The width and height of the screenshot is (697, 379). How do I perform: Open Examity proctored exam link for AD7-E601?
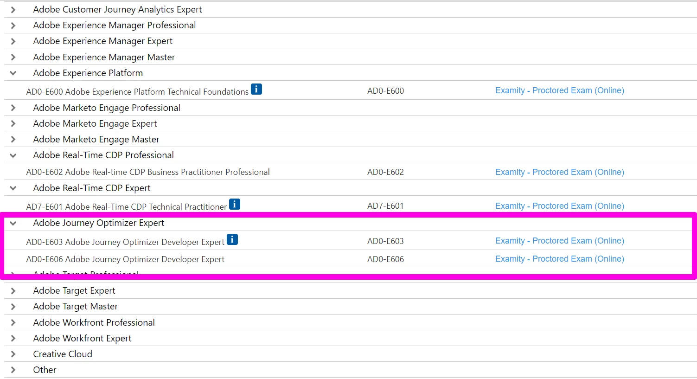(x=560, y=206)
